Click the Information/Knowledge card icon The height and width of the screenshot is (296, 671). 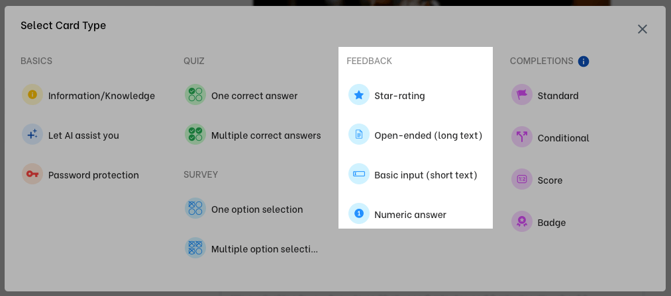pyautogui.click(x=32, y=95)
